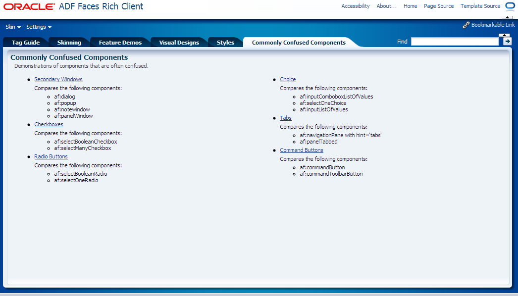
Task: Open the Checkboxes comparison link
Action: point(49,124)
